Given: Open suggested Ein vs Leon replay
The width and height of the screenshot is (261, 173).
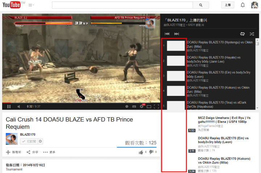Looking at the screenshot, I should pyautogui.click(x=223, y=140).
